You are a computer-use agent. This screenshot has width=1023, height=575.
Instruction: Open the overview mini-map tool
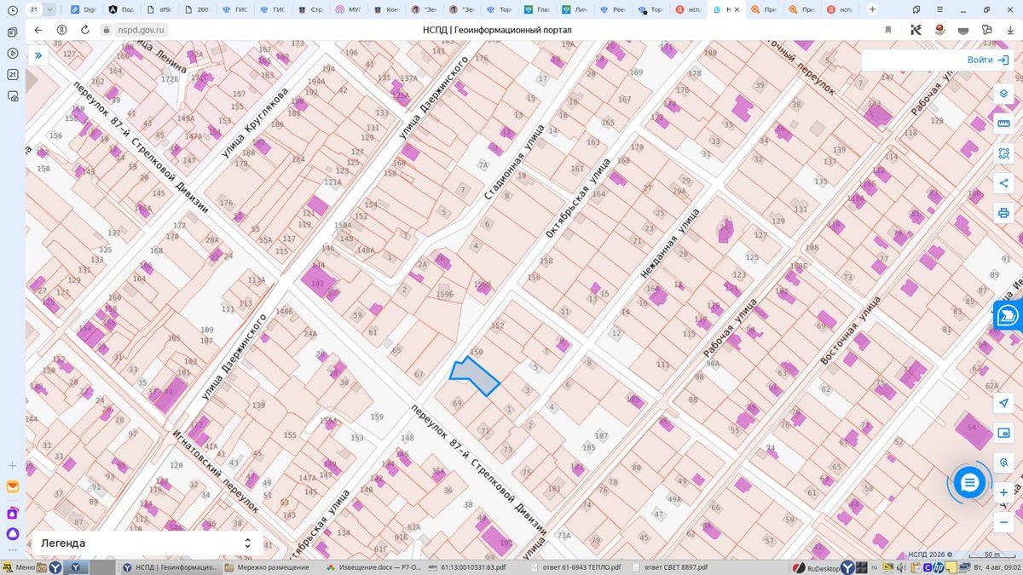pyautogui.click(x=1003, y=432)
